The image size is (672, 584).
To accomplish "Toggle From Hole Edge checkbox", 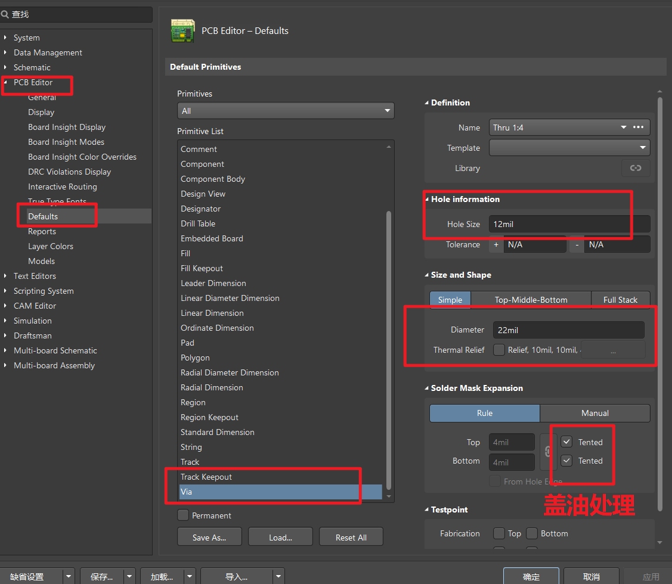I will (x=495, y=481).
